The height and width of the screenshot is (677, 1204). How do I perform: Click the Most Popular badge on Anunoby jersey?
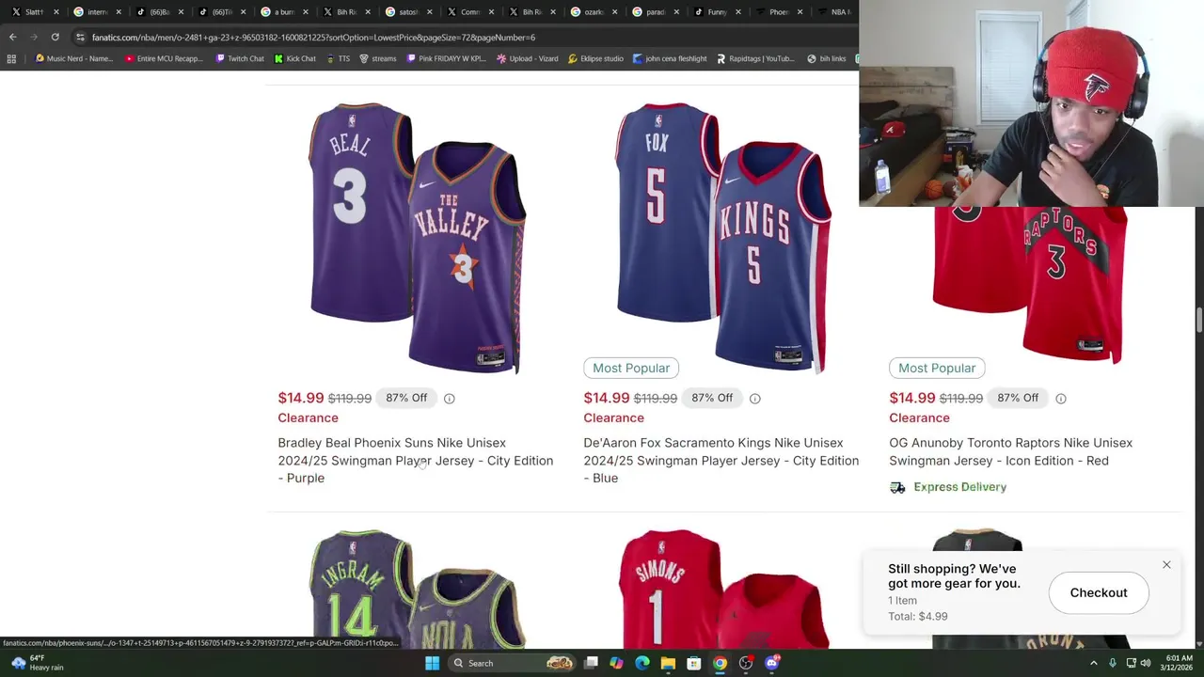click(937, 368)
